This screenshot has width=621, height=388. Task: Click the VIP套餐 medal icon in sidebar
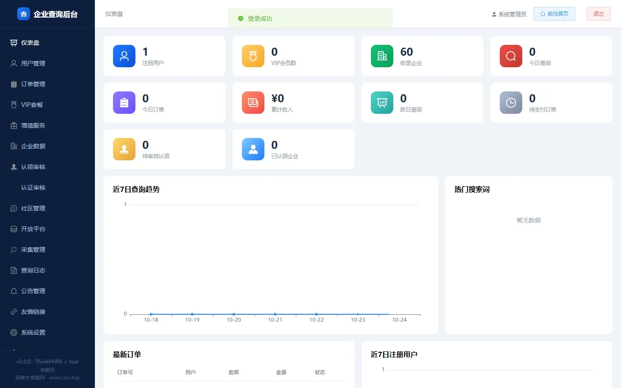click(x=14, y=105)
